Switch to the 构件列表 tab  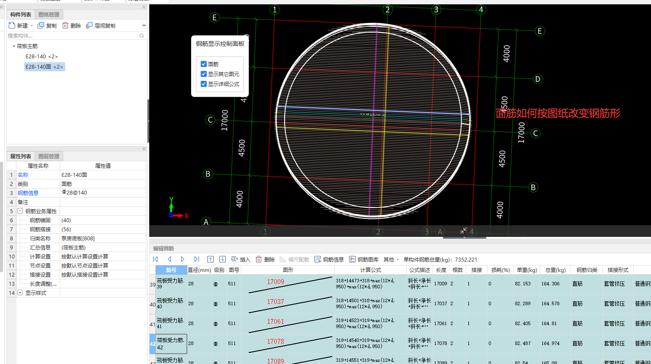21,15
